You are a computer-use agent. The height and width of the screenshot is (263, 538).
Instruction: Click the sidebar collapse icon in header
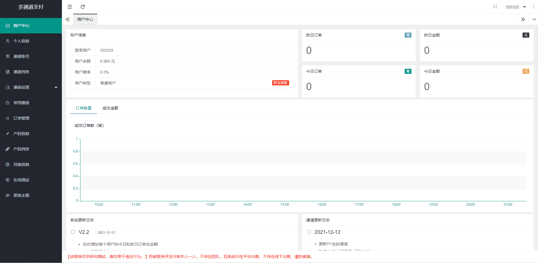point(70,7)
